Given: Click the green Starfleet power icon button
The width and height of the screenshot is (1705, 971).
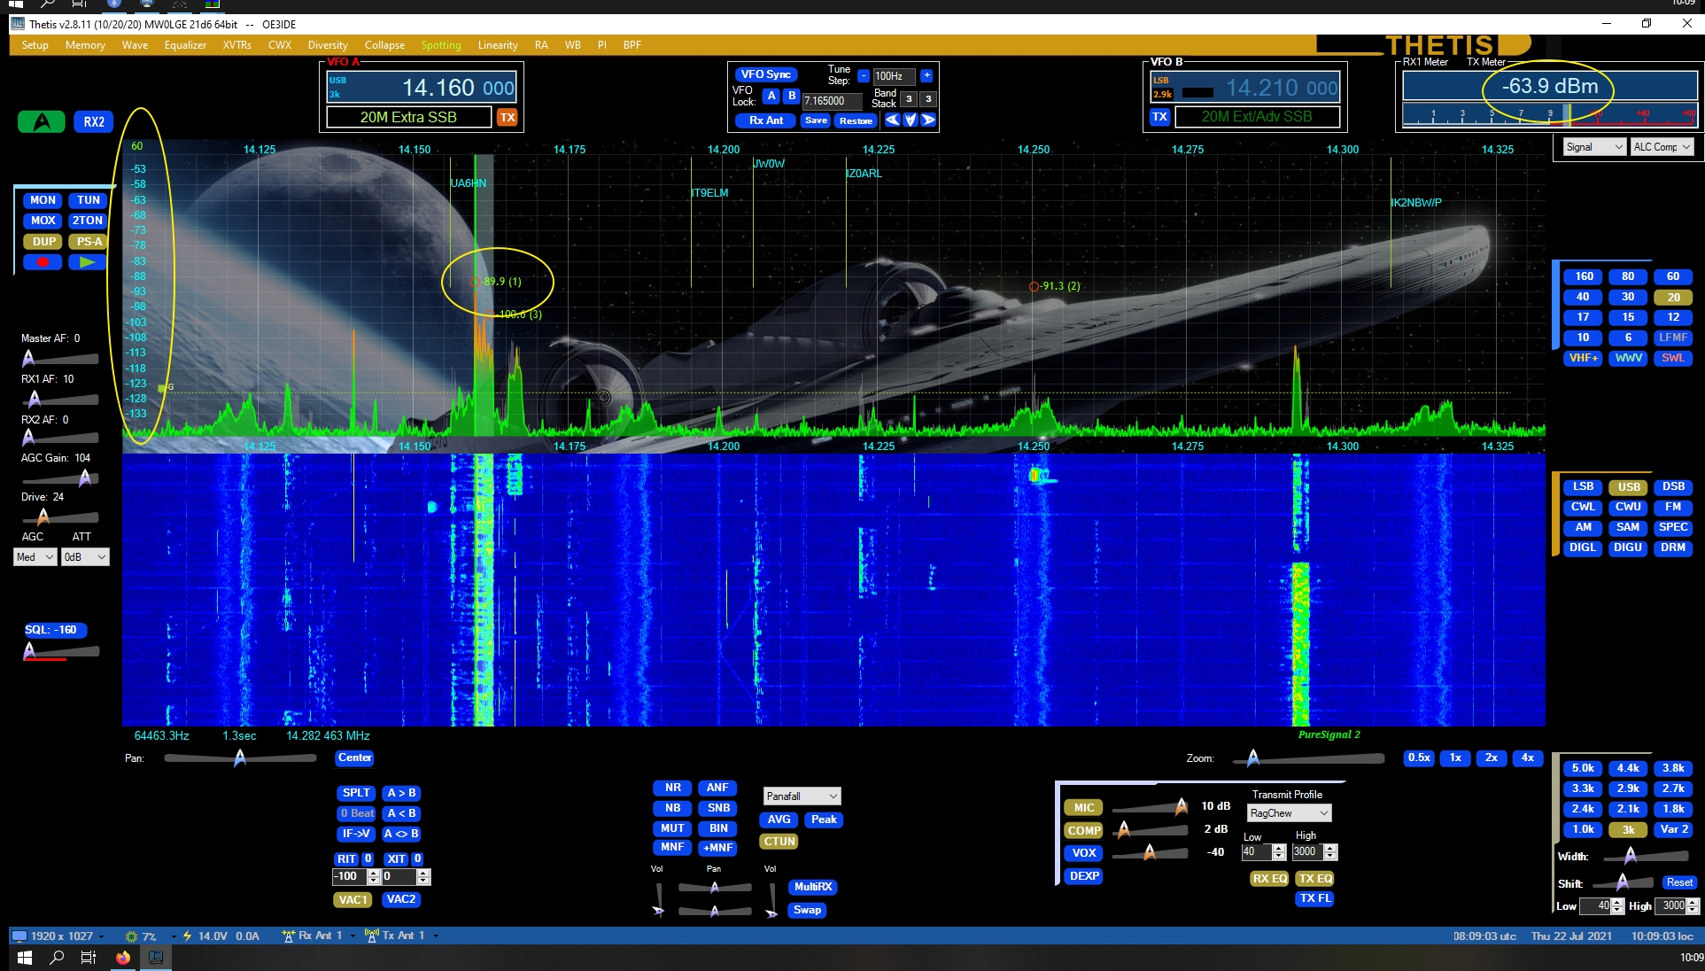Looking at the screenshot, I should (x=41, y=121).
